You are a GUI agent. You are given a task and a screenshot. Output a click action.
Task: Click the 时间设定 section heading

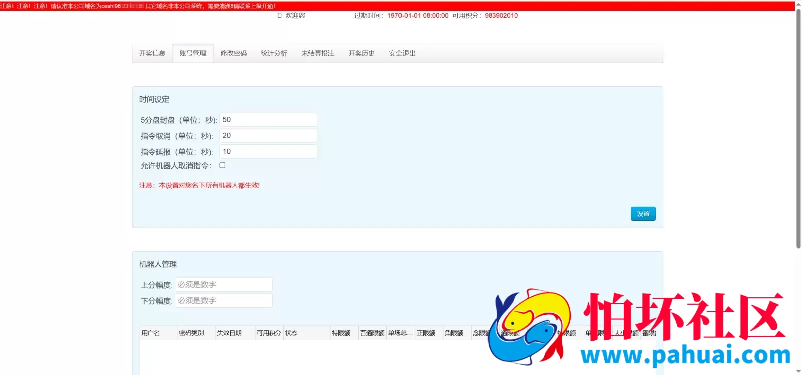coord(154,99)
